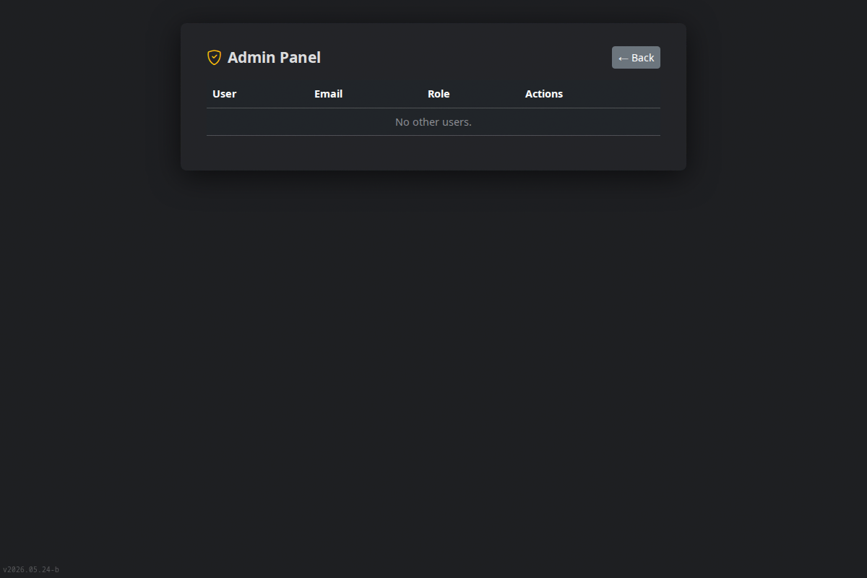
Task: Click the build version text at bottom
Action: coord(31,570)
